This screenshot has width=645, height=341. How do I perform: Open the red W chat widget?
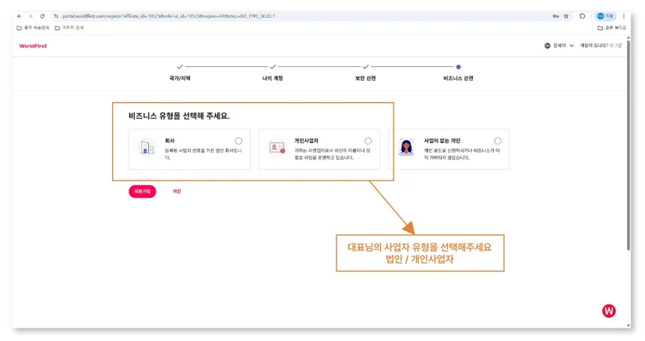pos(609,311)
